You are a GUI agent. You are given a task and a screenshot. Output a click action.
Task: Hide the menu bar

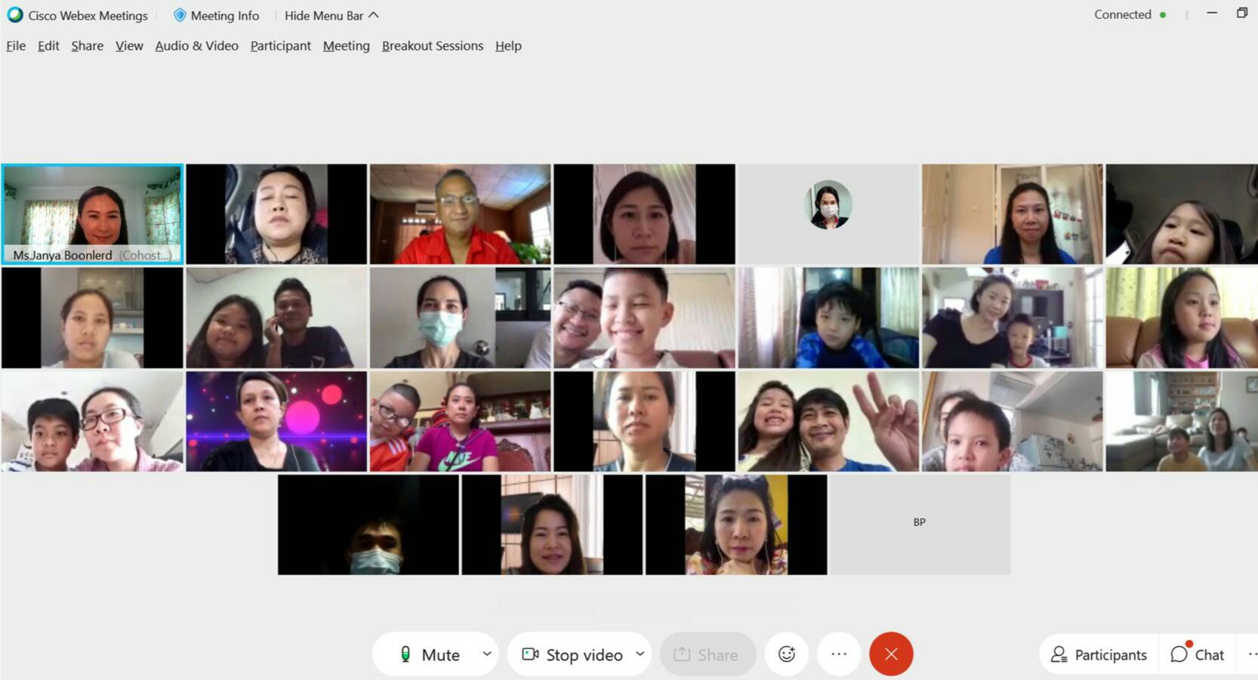[331, 15]
